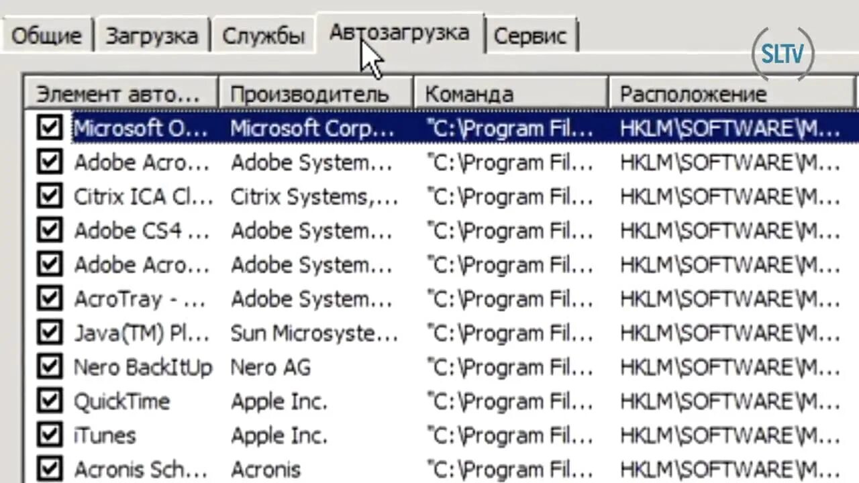The width and height of the screenshot is (859, 483).
Task: Select the Сервис tab
Action: click(x=530, y=36)
